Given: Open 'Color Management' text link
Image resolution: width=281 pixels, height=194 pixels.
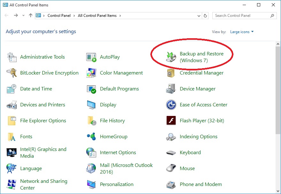Looking at the screenshot, I should pyautogui.click(x=121, y=73).
